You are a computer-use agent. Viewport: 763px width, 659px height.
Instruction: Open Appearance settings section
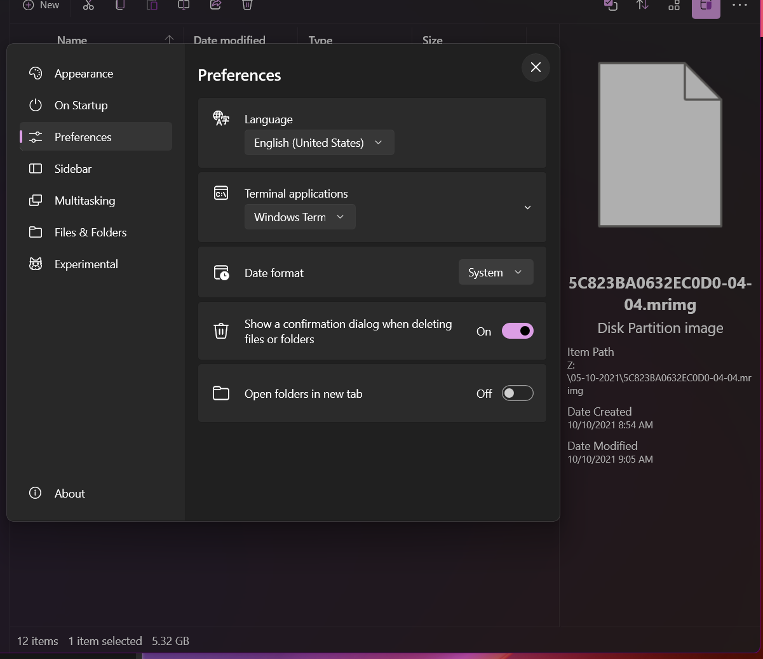pyautogui.click(x=96, y=73)
